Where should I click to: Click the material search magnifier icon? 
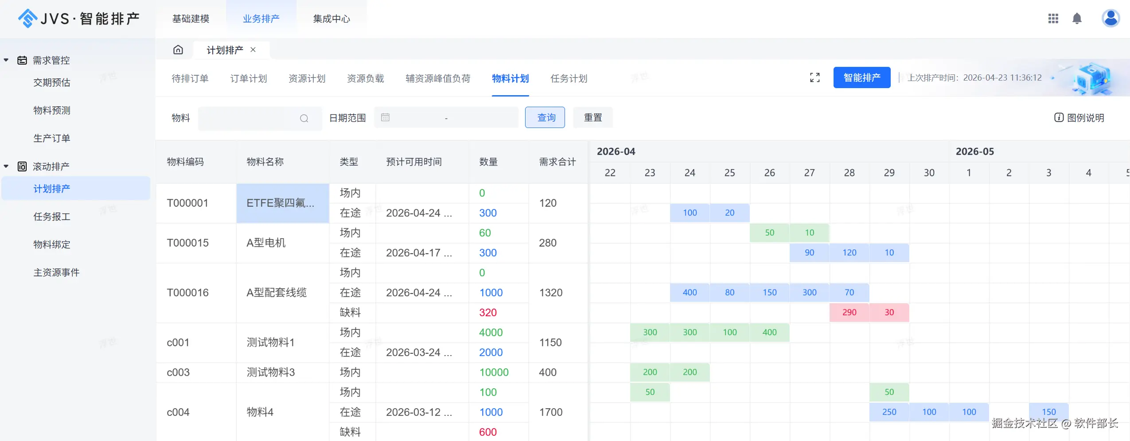coord(304,118)
